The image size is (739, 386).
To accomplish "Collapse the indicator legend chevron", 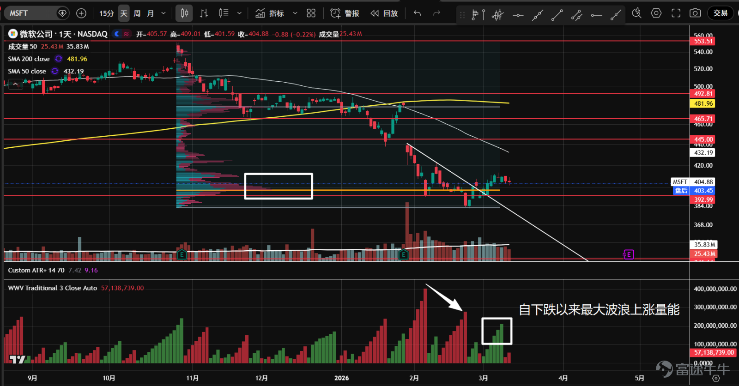I will [16, 84].
